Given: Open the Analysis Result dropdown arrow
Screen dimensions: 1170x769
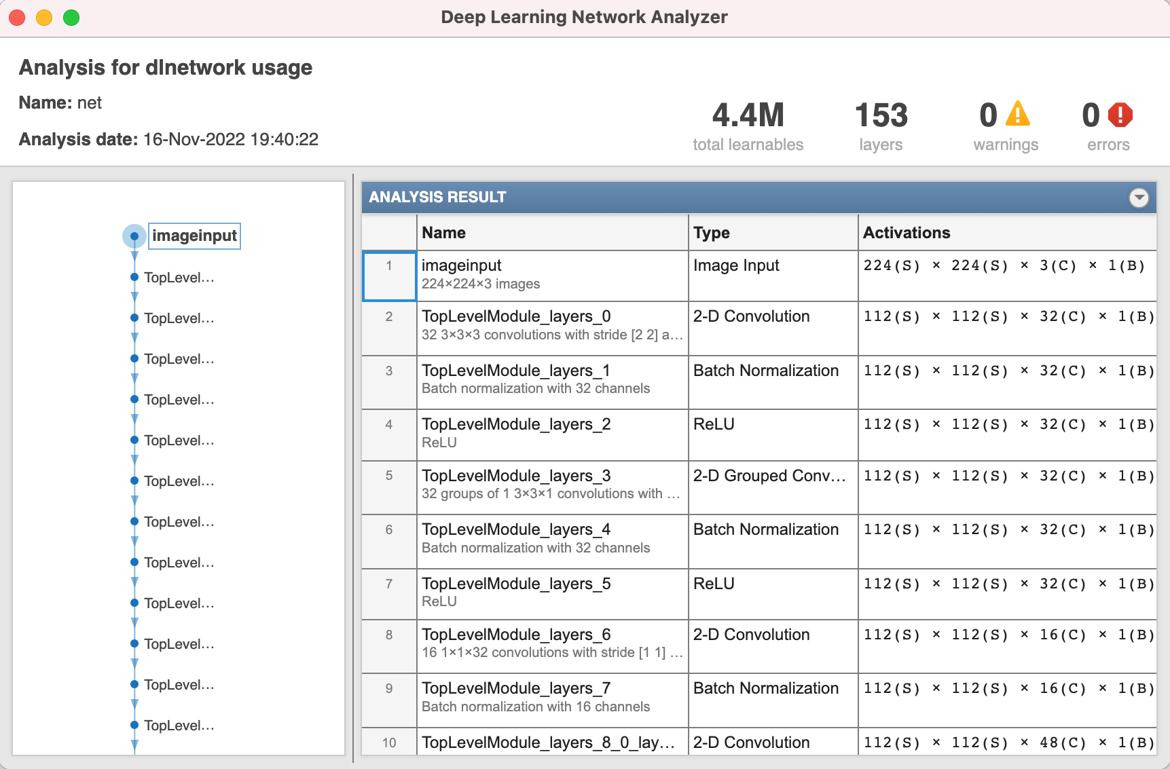Looking at the screenshot, I should click(x=1139, y=198).
